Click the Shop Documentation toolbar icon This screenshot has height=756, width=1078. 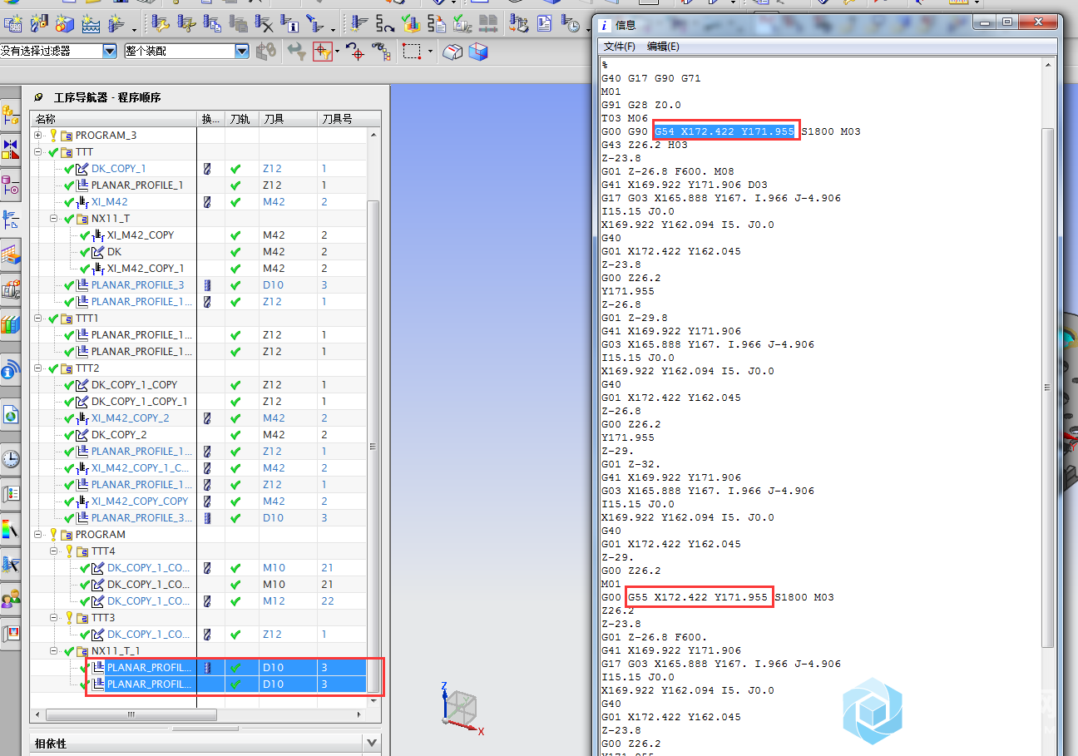point(545,23)
